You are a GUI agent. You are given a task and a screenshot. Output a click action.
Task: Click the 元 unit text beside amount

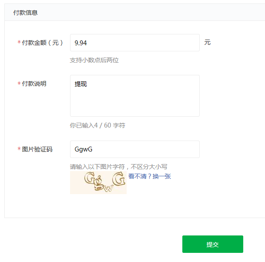(207, 43)
